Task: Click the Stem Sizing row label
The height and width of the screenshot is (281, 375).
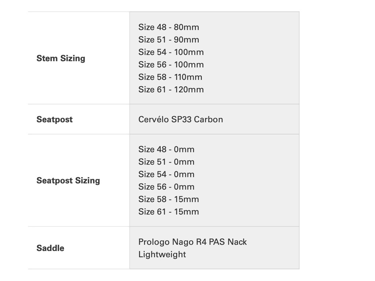Action: coord(61,59)
